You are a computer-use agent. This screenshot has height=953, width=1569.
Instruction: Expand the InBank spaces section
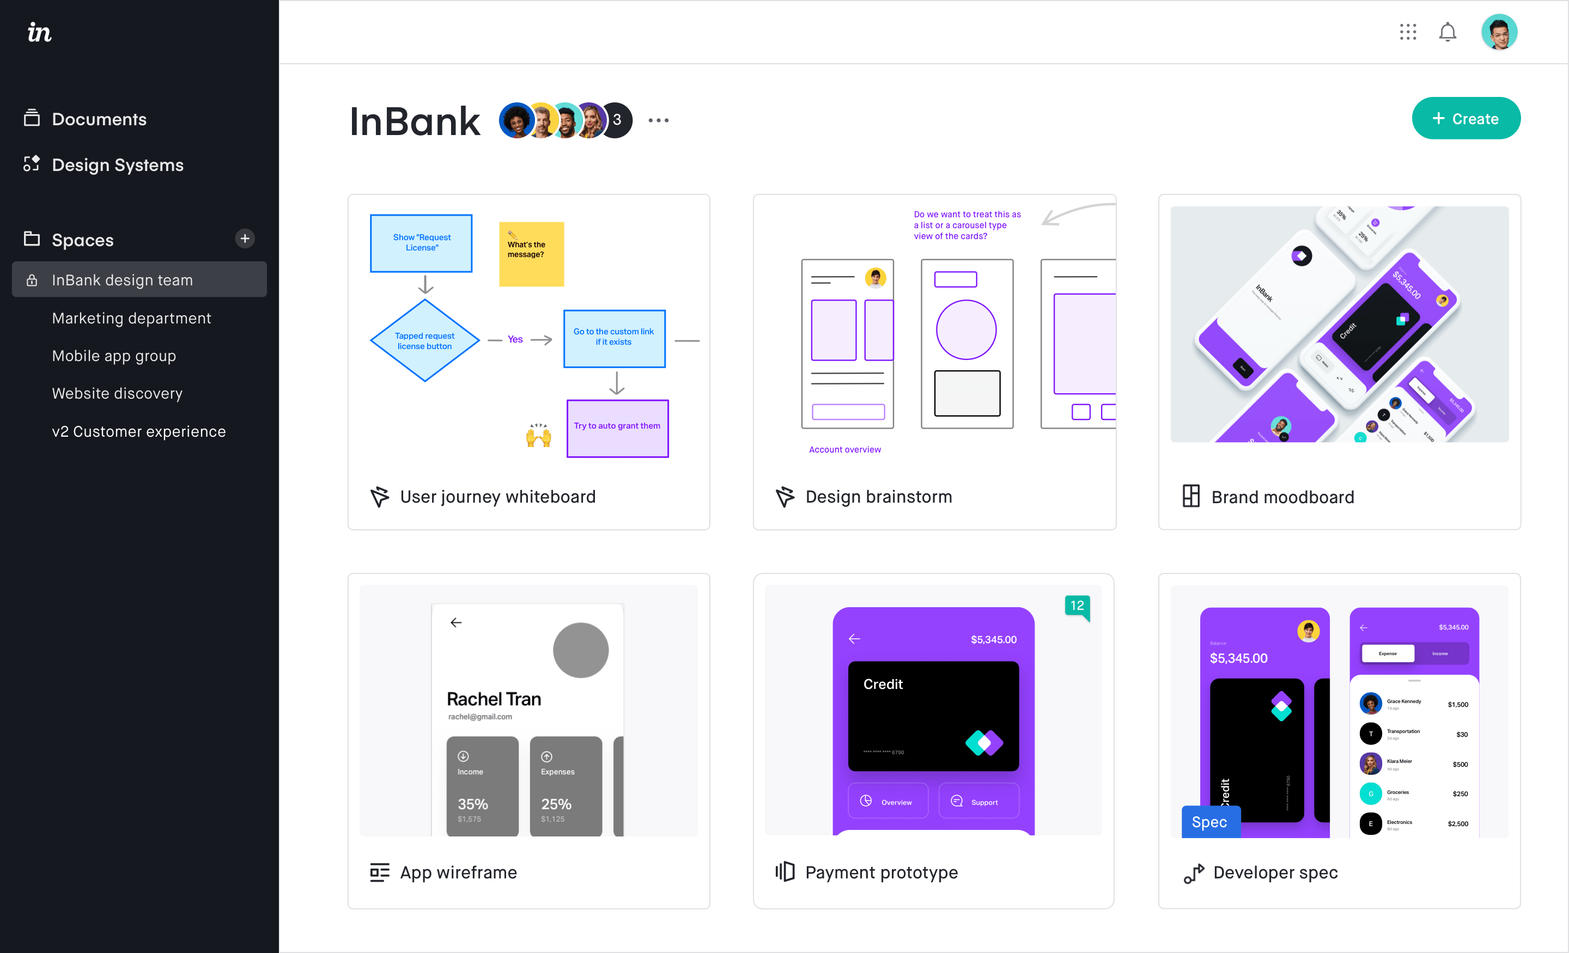(x=122, y=279)
